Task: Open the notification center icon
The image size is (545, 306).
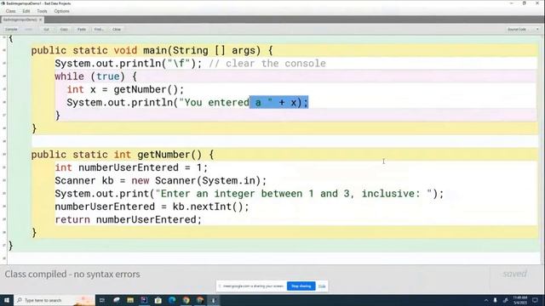Action: coord(536,300)
